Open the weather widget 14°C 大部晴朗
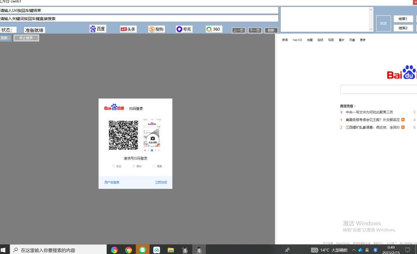 (x=329, y=250)
